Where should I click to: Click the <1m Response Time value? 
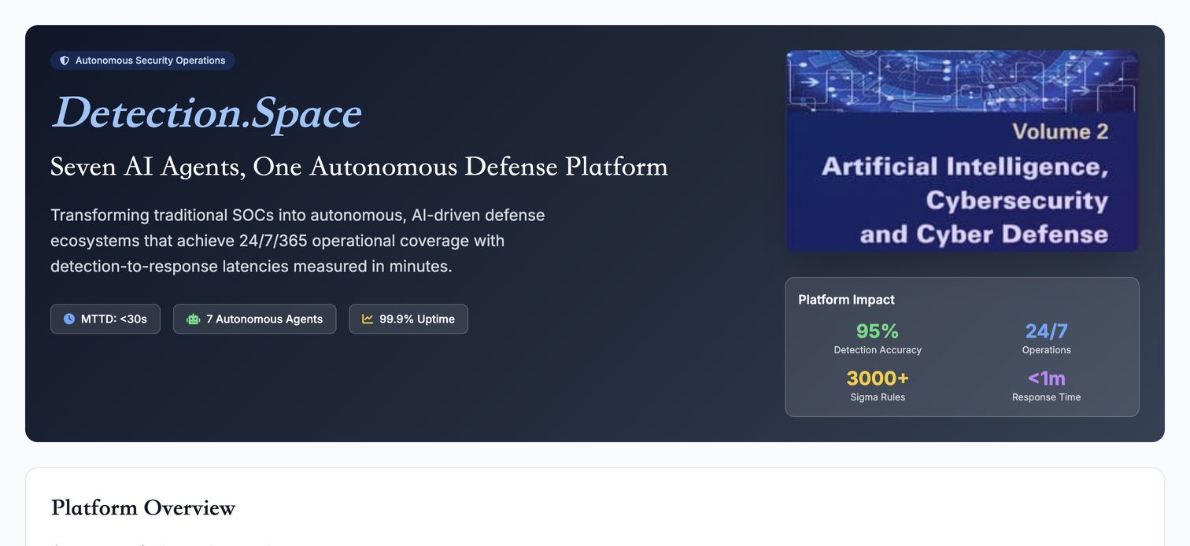pyautogui.click(x=1046, y=378)
